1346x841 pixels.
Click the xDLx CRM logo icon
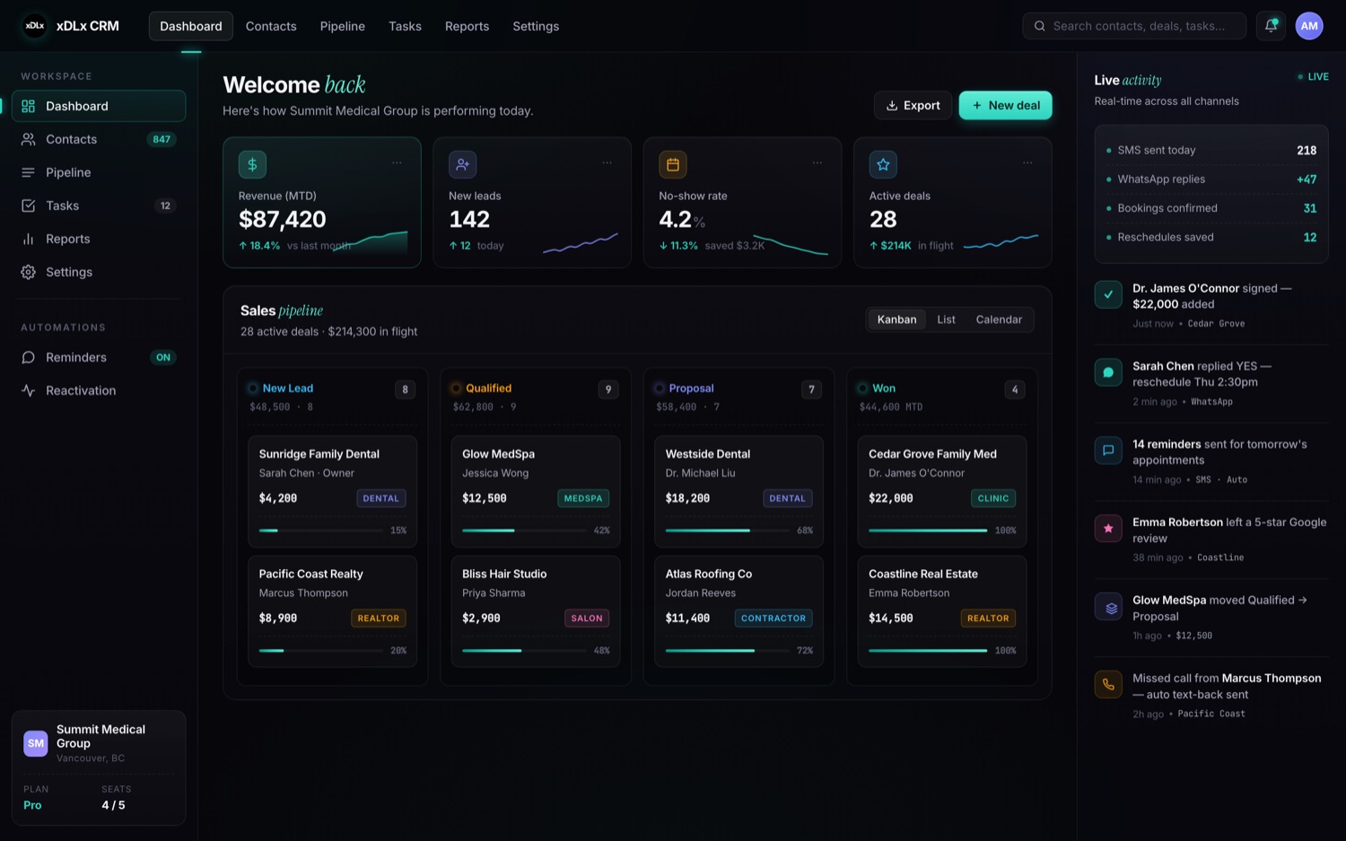pyautogui.click(x=34, y=26)
